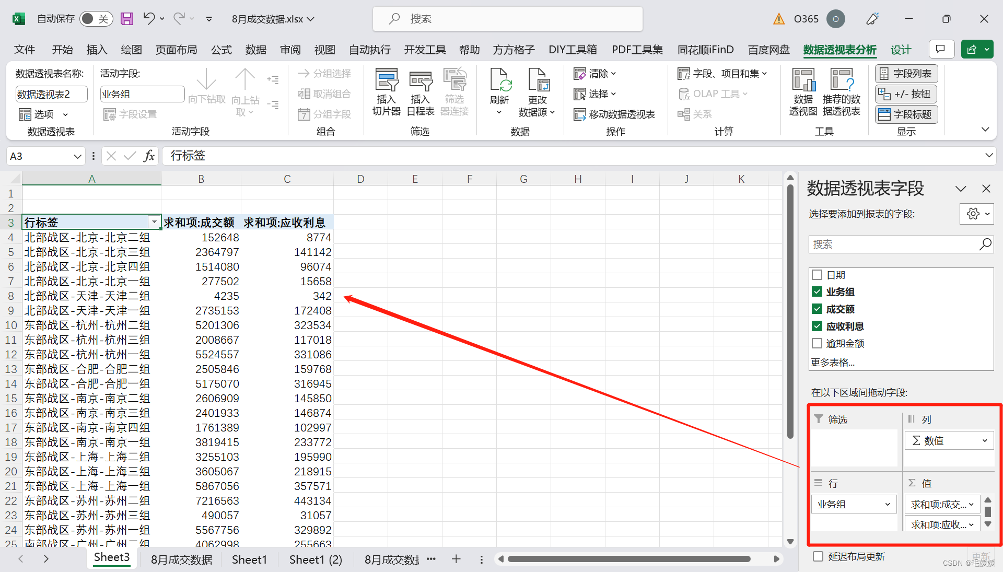Viewport: 1003px width, 572px height.
Task: Open Sheet1 (2) sheet tab
Action: [316, 559]
